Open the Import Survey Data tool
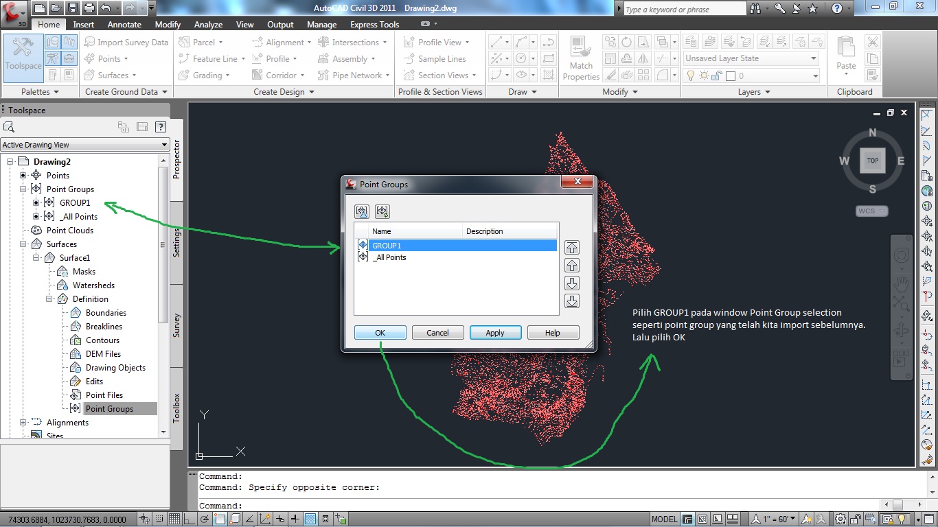This screenshot has height=527, width=938. (126, 42)
